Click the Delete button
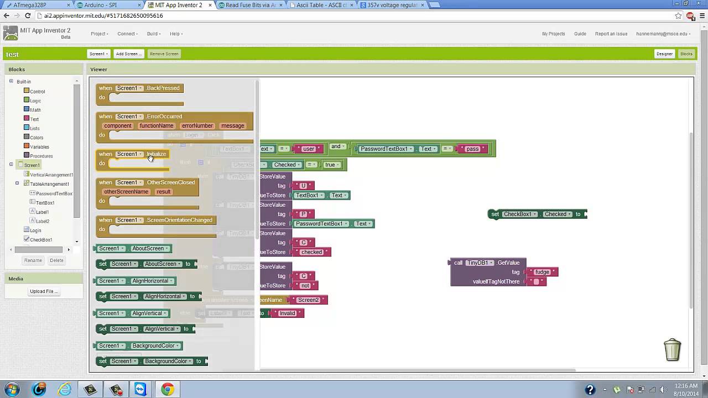The image size is (708, 398). (x=56, y=260)
